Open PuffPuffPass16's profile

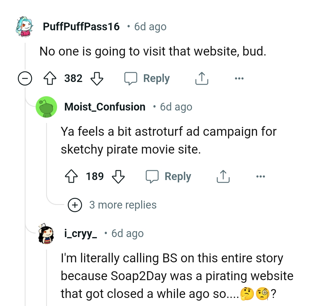coord(81,26)
